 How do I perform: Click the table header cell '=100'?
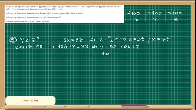point(156,13)
